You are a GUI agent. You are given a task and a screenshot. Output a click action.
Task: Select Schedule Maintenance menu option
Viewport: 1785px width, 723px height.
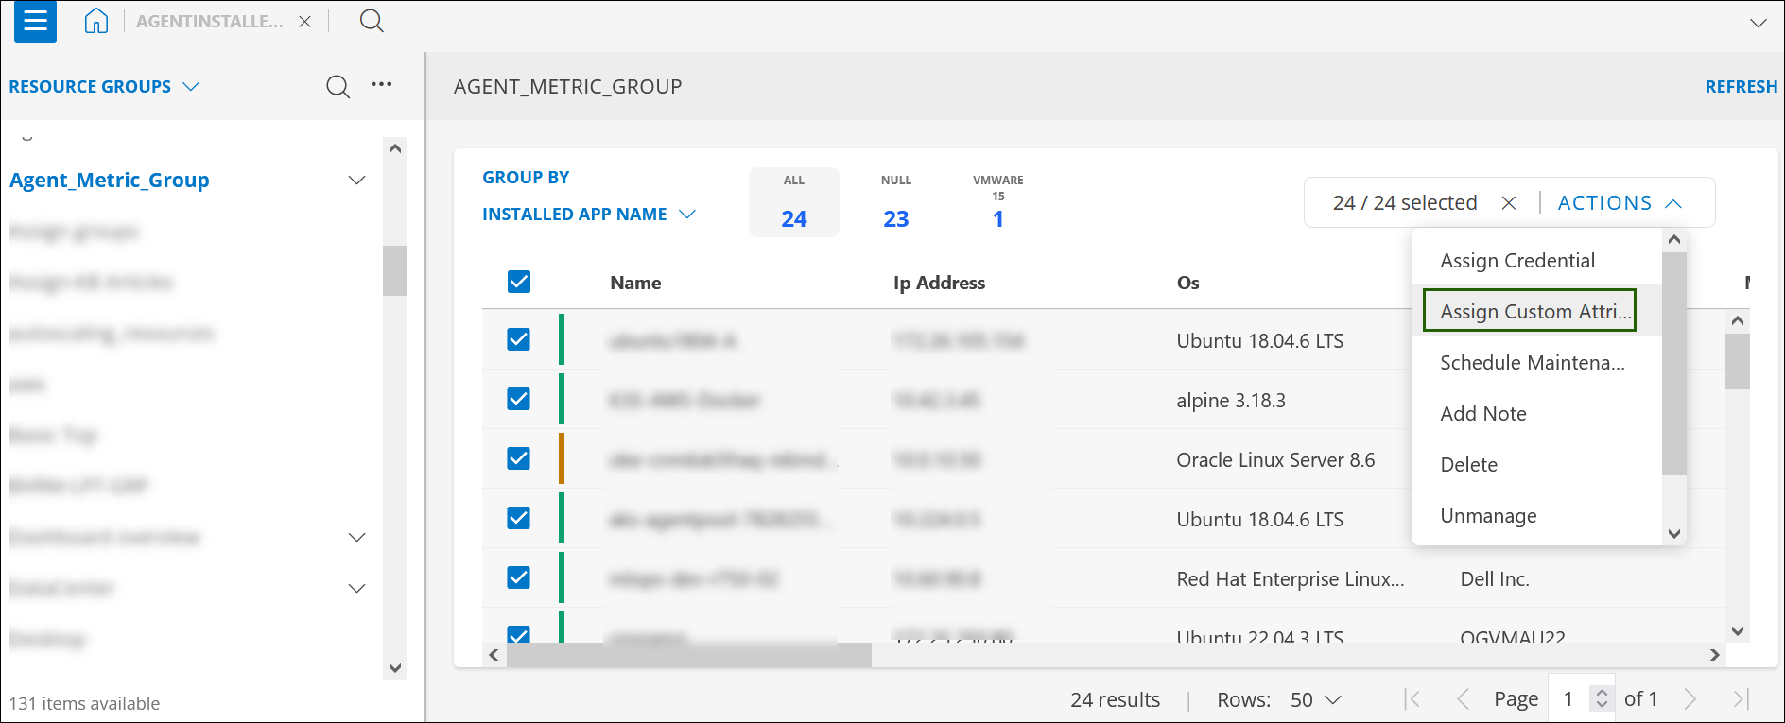pyautogui.click(x=1532, y=363)
